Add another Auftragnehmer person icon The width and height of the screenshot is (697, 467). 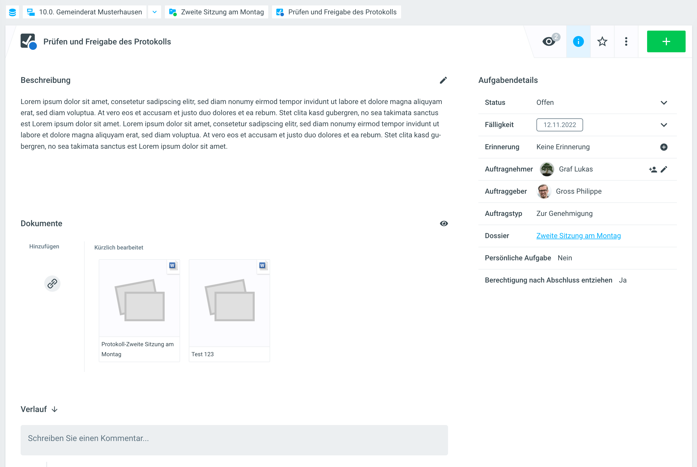tap(653, 169)
